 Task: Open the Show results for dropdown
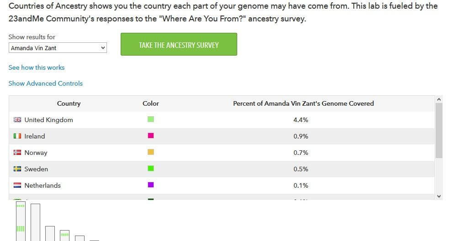coord(58,48)
